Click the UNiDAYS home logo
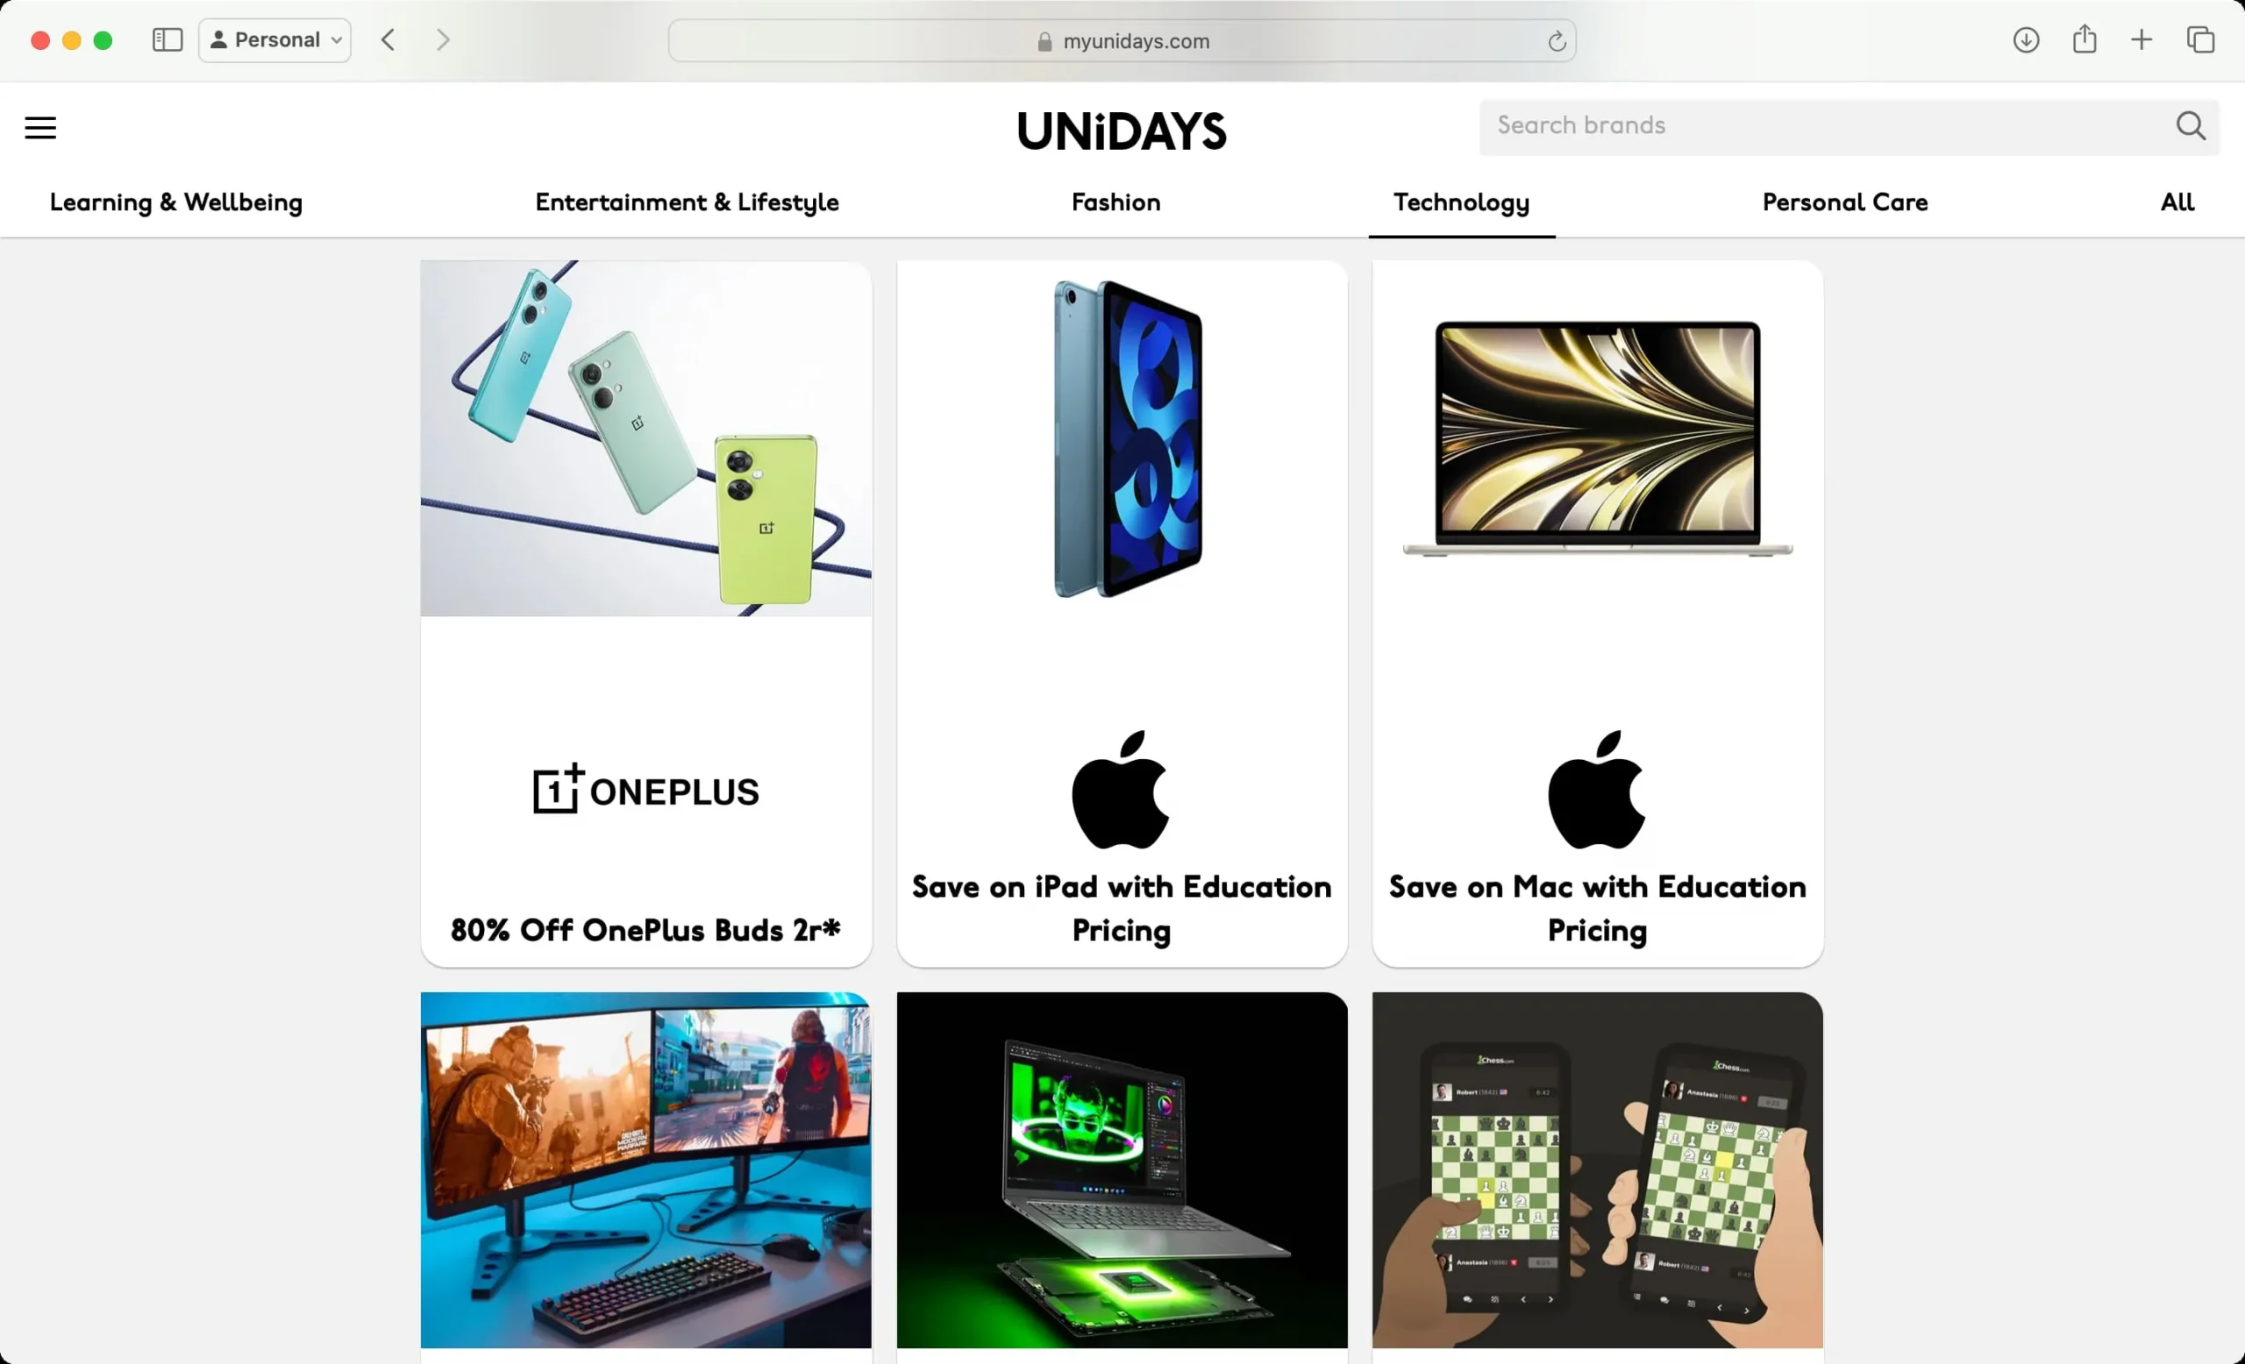Viewport: 2245px width, 1364px height. (x=1121, y=128)
